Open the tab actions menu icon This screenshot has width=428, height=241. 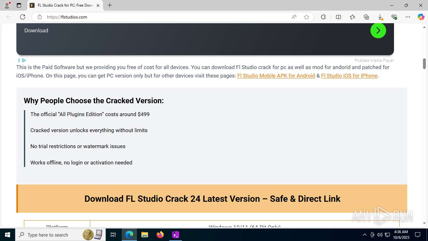pyautogui.click(x=19, y=5)
